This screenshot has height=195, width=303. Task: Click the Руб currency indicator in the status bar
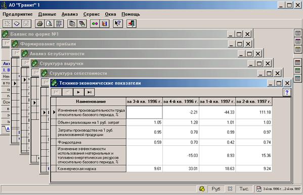coord(216,188)
